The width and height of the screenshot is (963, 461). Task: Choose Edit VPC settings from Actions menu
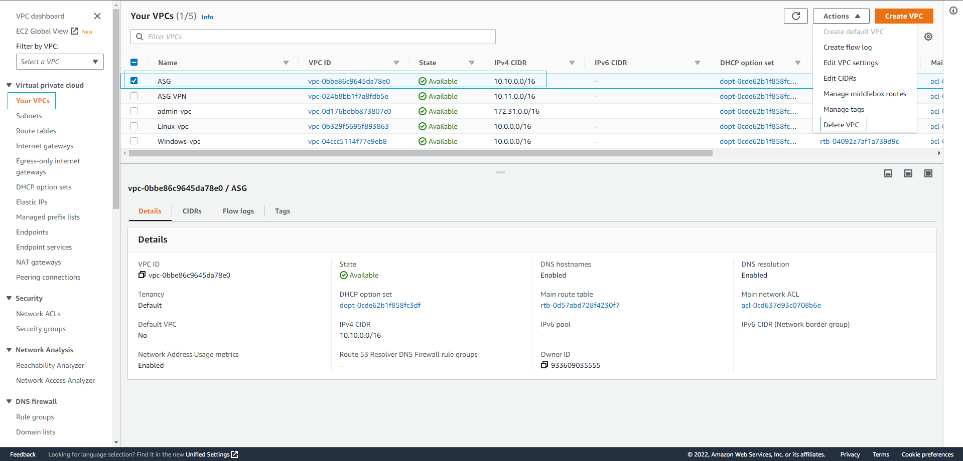[851, 63]
